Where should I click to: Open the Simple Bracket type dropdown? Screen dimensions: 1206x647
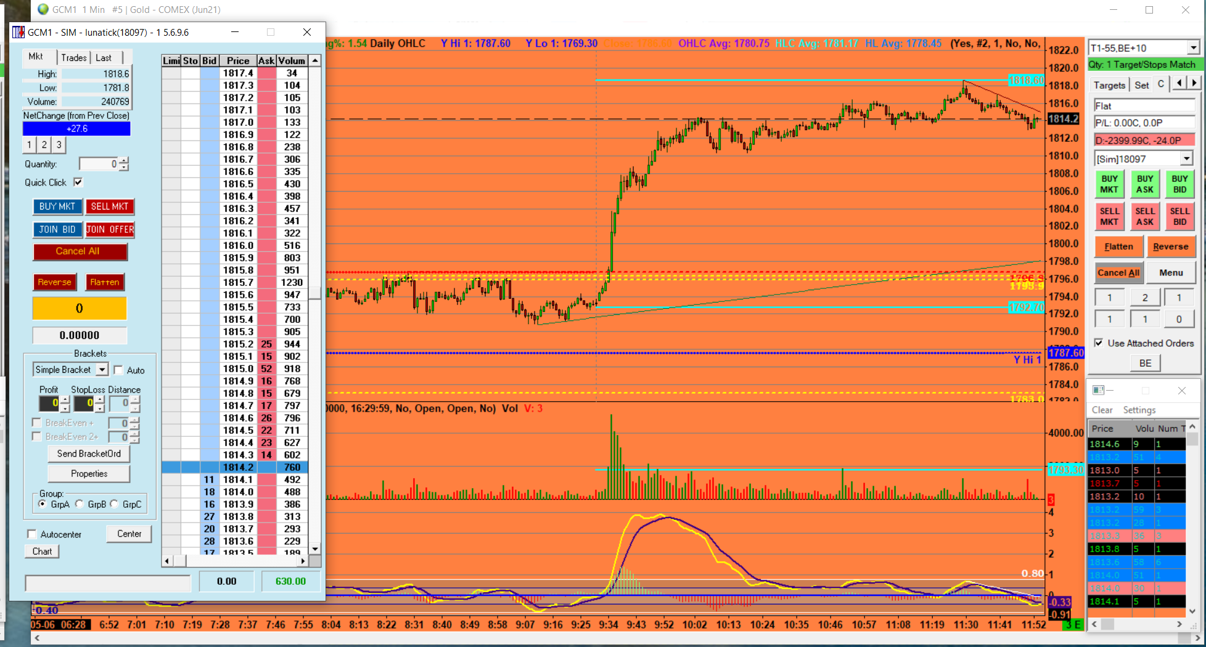tap(102, 369)
